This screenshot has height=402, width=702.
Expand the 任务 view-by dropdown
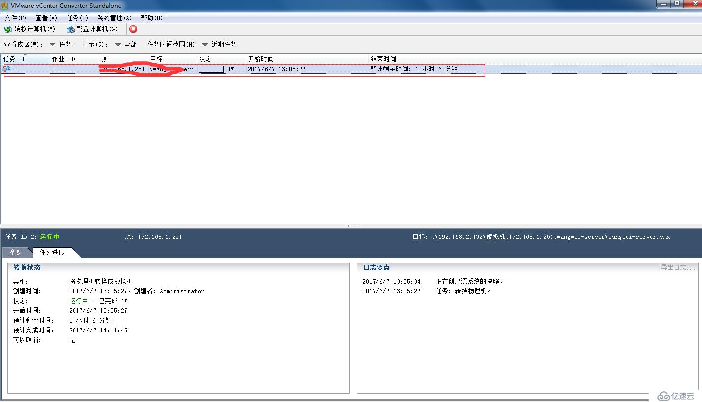pos(61,44)
